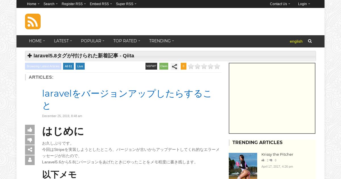Open the search magnifier icon in navbar
Screen dimensions: 341x179
pyautogui.click(x=310, y=41)
